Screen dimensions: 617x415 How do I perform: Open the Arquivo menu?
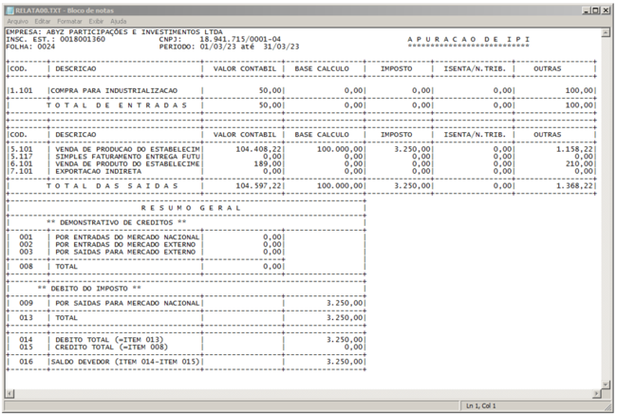18,21
